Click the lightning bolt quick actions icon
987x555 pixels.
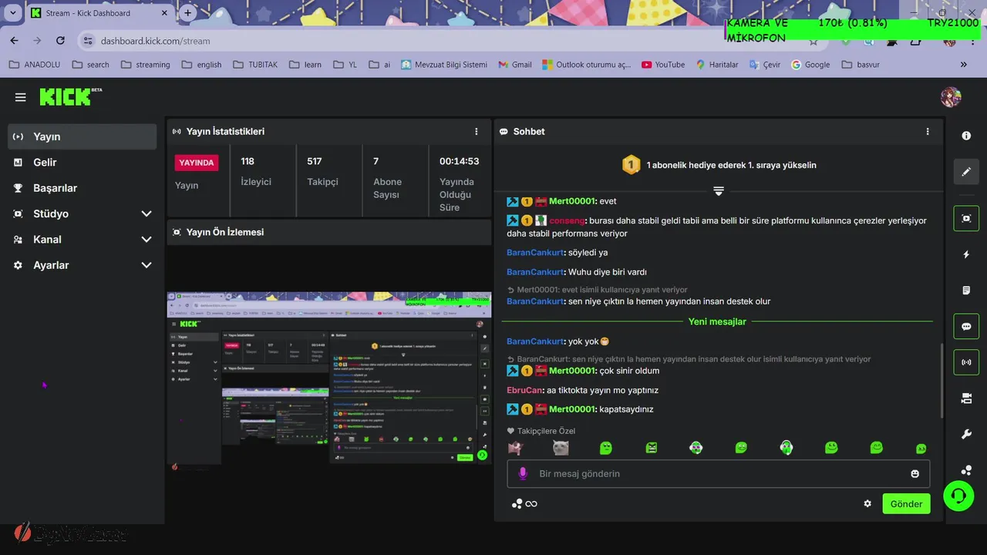pyautogui.click(x=966, y=254)
